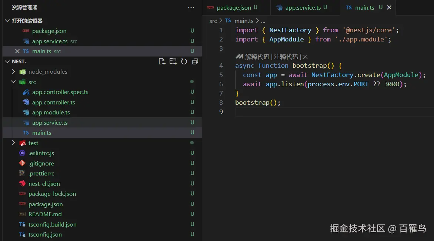Open the README.md file
The image size is (434, 241).
(x=102, y=214)
